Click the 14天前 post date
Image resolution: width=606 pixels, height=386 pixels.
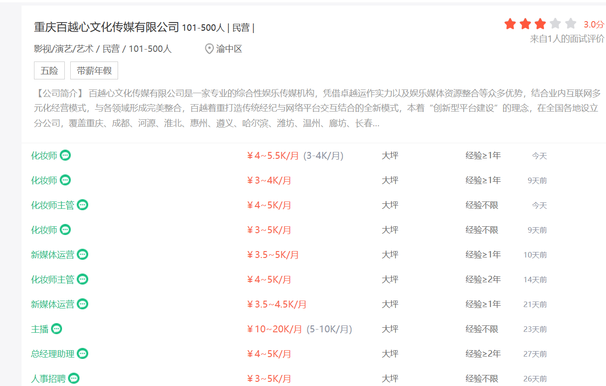535,280
